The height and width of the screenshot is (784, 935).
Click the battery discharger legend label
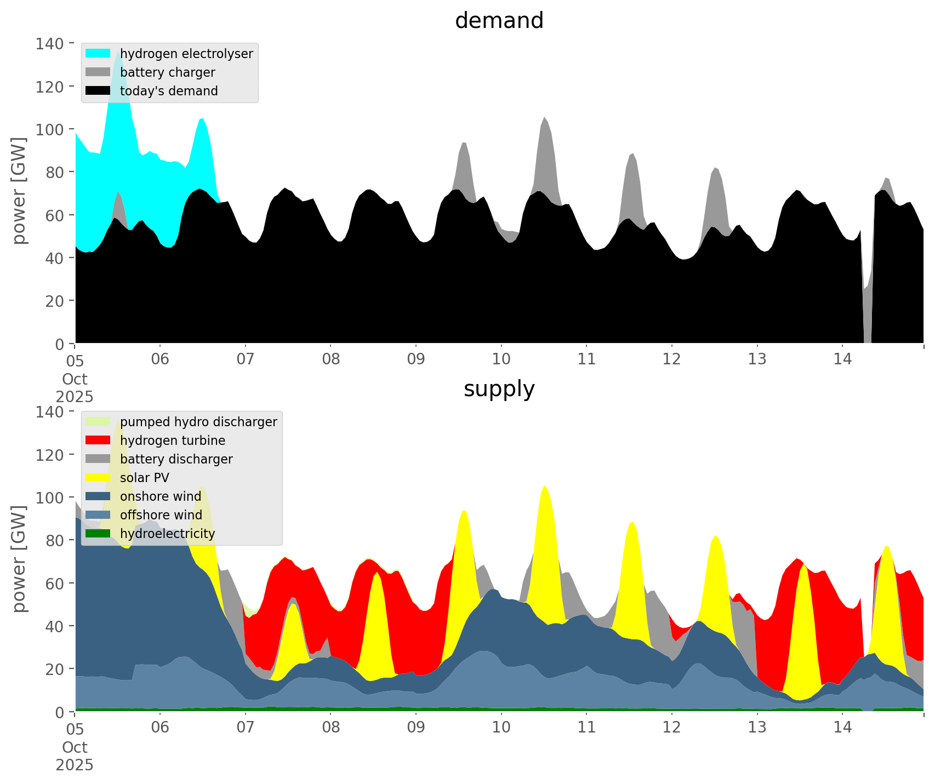coord(176,459)
